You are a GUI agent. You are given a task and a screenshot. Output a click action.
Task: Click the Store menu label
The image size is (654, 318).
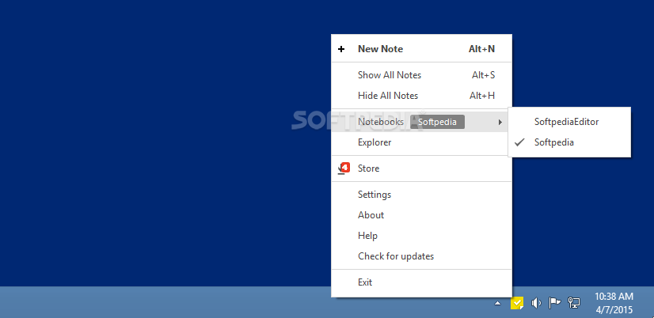[x=369, y=168]
